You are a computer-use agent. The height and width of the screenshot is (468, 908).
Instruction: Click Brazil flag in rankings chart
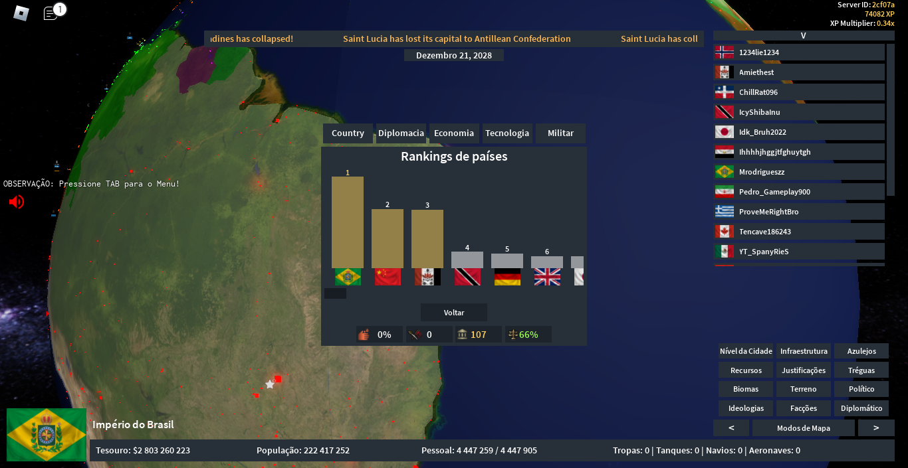coord(348,277)
